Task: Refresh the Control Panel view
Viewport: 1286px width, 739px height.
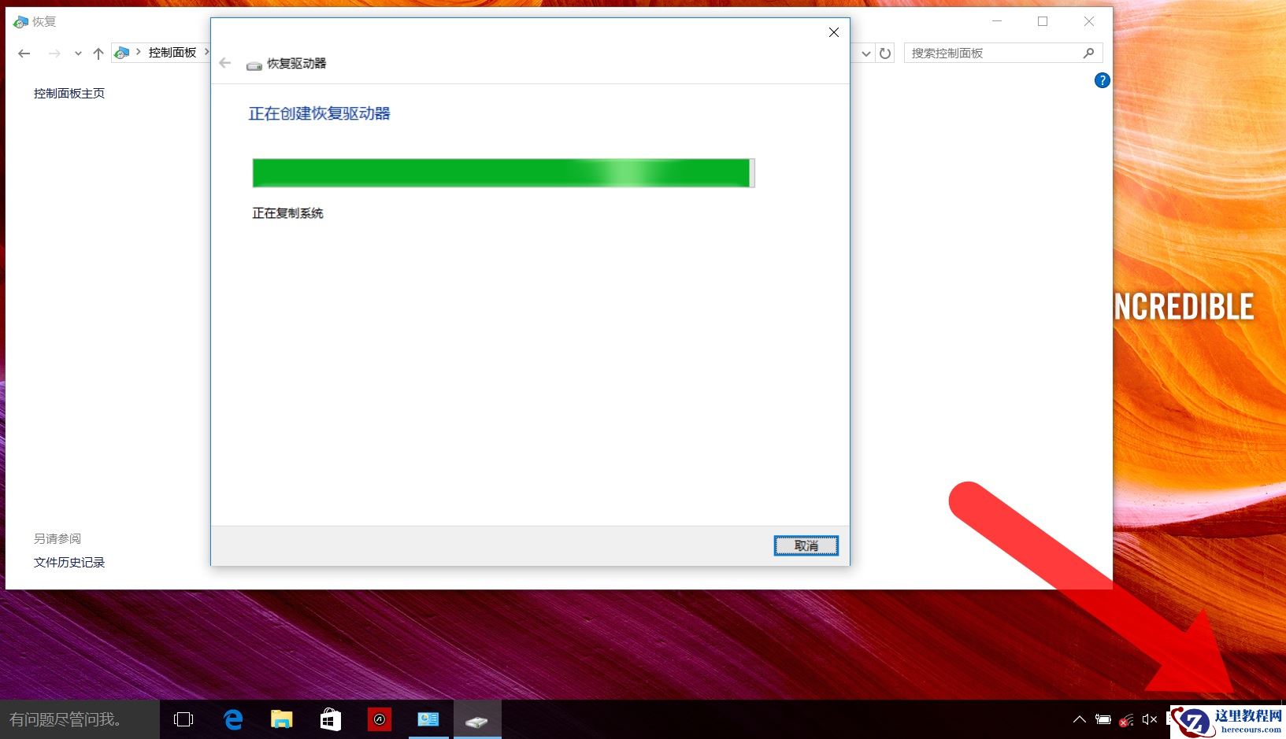Action: tap(886, 53)
